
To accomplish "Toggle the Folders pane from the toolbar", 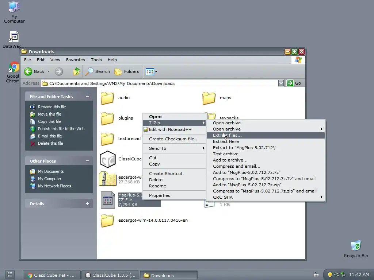I will coord(127,71).
